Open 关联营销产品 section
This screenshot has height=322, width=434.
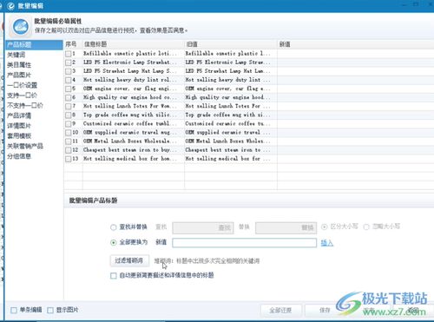click(x=25, y=146)
